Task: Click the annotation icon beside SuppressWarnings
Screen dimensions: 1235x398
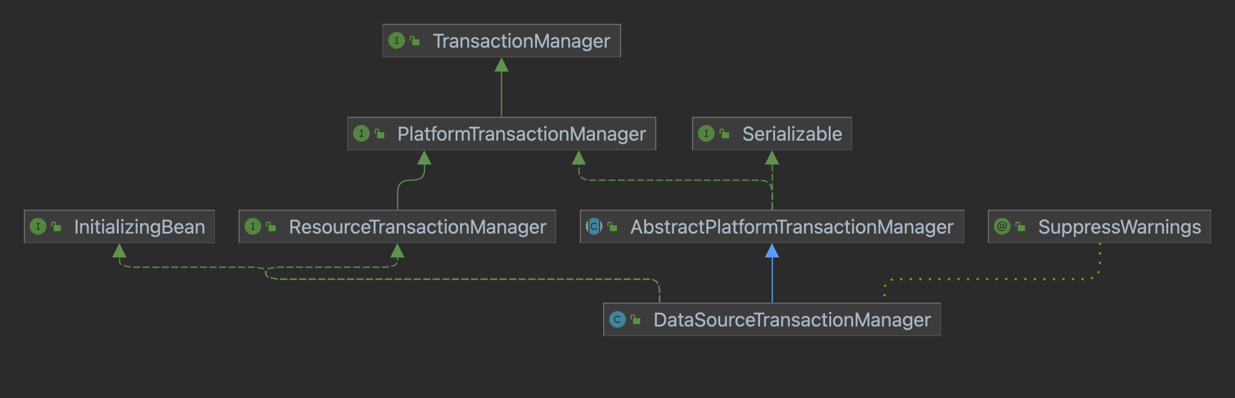Action: pos(1002,226)
